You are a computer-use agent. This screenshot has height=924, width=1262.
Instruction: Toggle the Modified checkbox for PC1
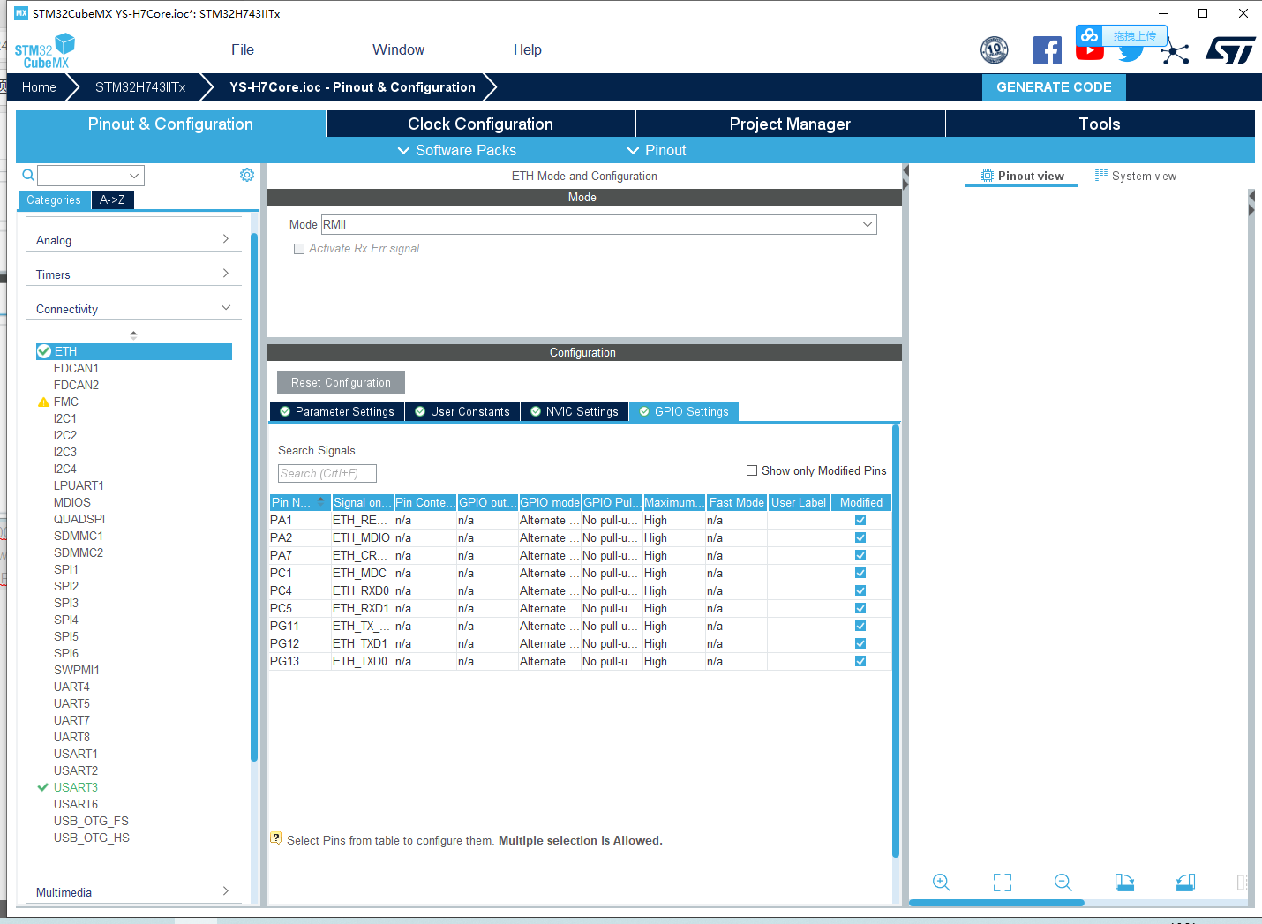point(860,573)
